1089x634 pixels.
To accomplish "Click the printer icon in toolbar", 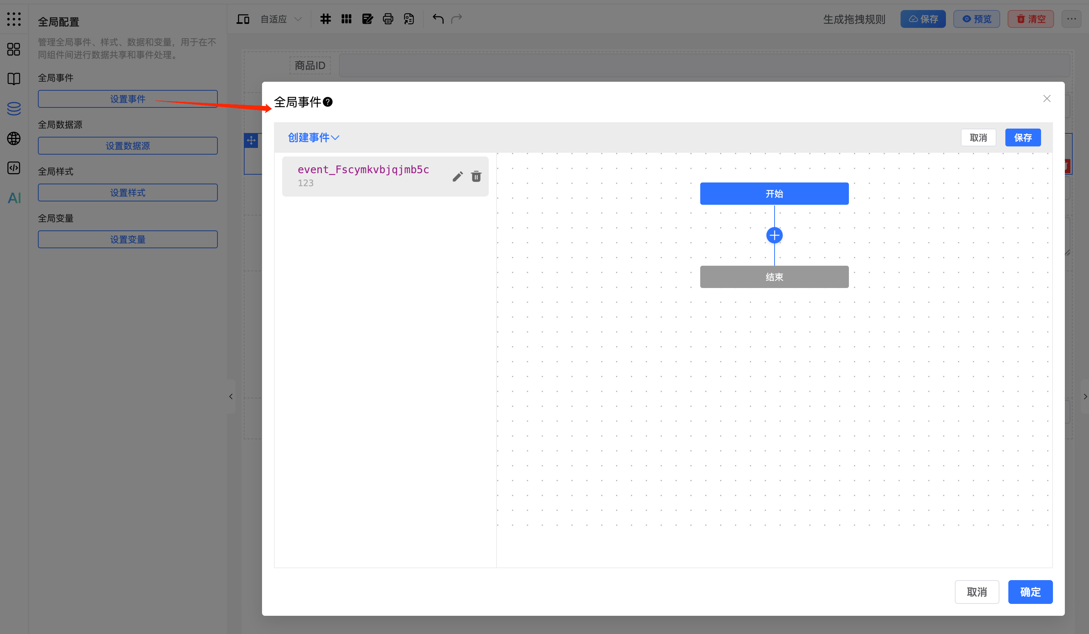I will click(x=388, y=19).
